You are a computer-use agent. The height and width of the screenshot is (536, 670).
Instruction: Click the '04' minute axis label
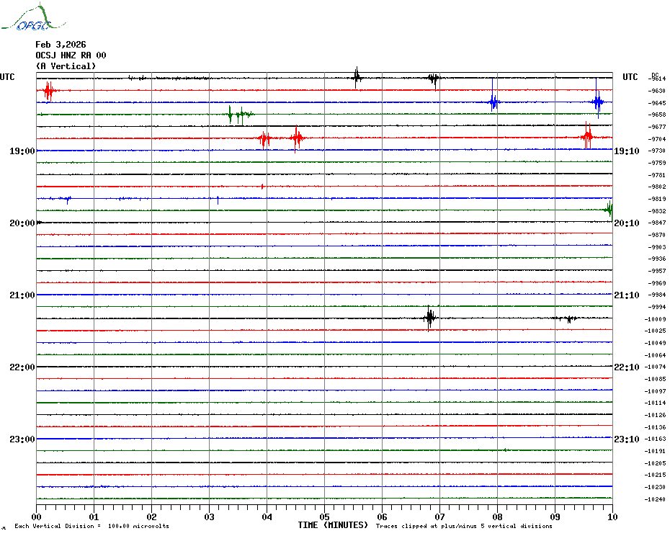click(x=267, y=517)
